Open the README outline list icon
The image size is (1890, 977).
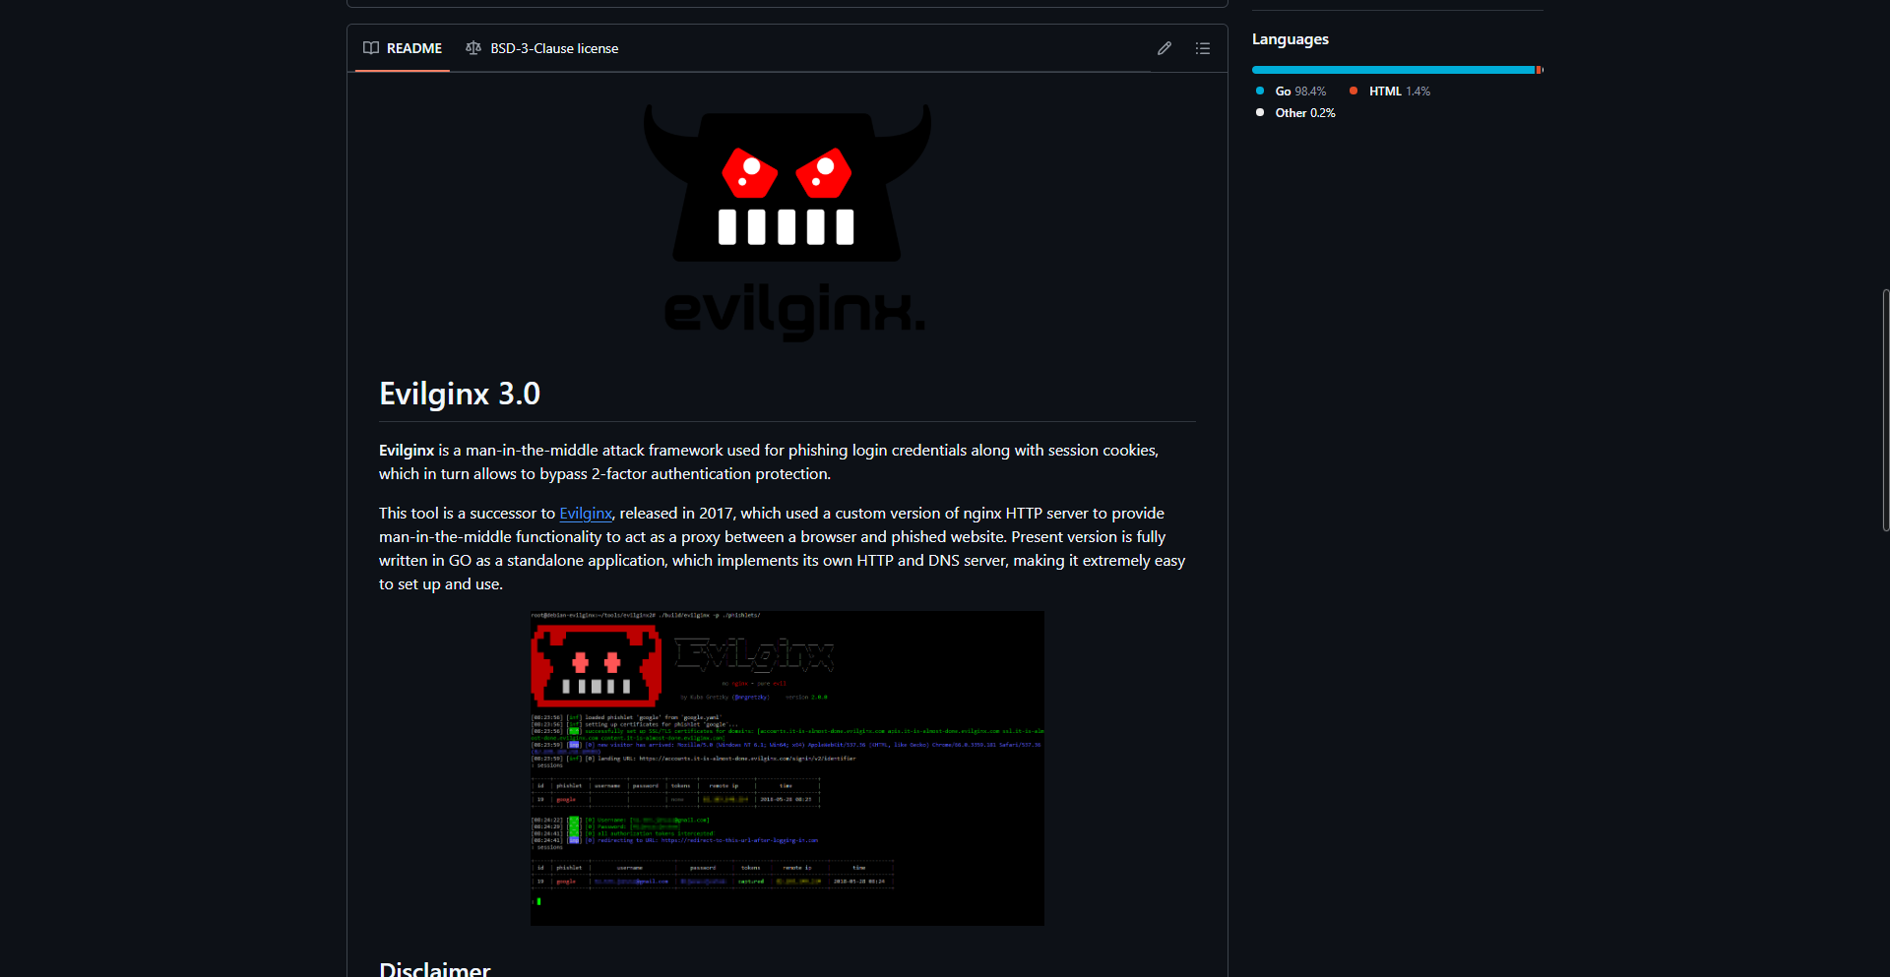(1203, 48)
